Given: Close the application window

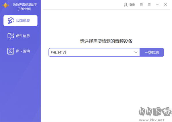Looking at the screenshot, I should tap(165, 5).
